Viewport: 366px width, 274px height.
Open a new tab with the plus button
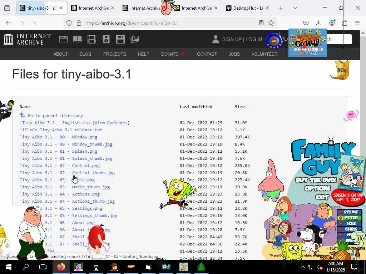(x=281, y=8)
